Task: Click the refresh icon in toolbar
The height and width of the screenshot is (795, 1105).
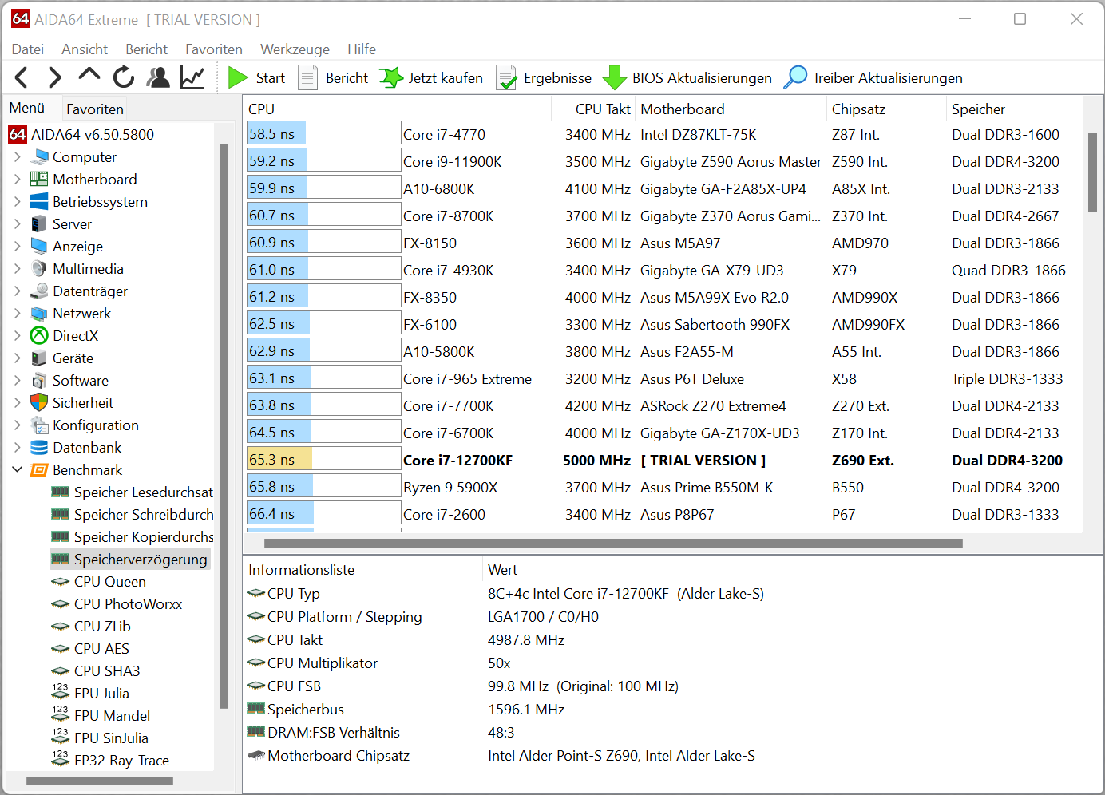Action: (x=124, y=77)
